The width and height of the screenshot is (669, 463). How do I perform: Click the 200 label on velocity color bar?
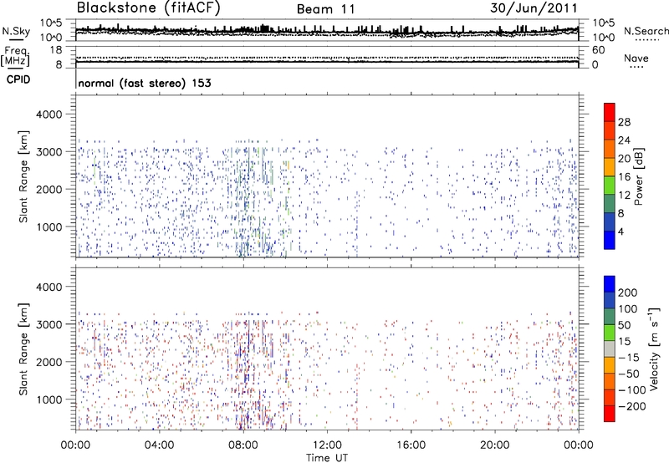tap(628, 293)
